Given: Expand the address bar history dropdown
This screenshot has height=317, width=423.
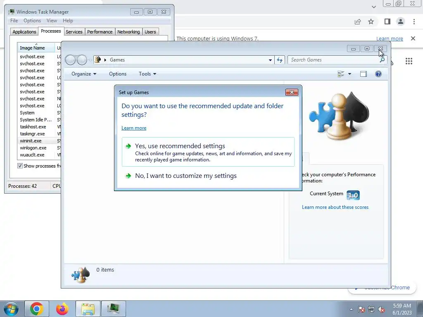Looking at the screenshot, I should click(x=270, y=60).
